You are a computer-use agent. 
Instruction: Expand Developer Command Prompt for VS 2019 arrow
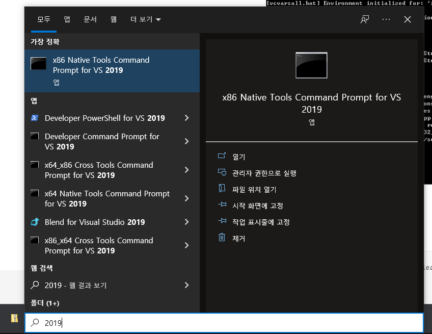(x=187, y=141)
